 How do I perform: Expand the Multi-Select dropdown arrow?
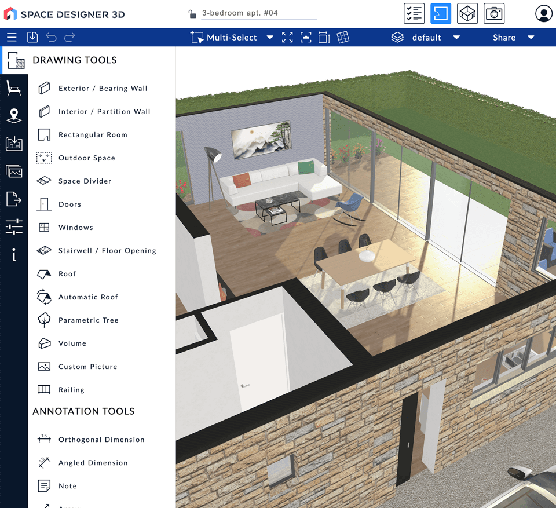pyautogui.click(x=270, y=38)
